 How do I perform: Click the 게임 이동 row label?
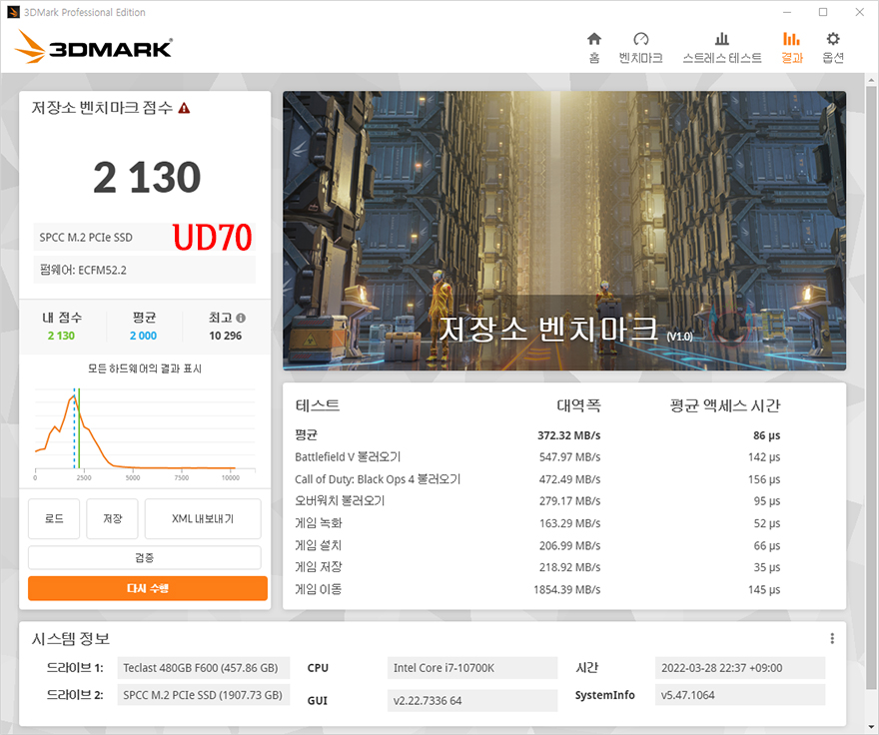319,589
